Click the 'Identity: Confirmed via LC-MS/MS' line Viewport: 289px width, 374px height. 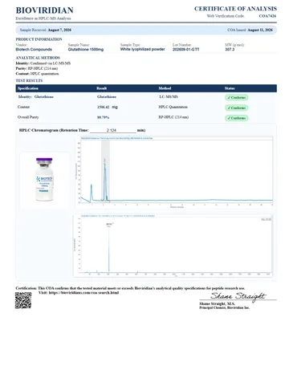point(43,63)
